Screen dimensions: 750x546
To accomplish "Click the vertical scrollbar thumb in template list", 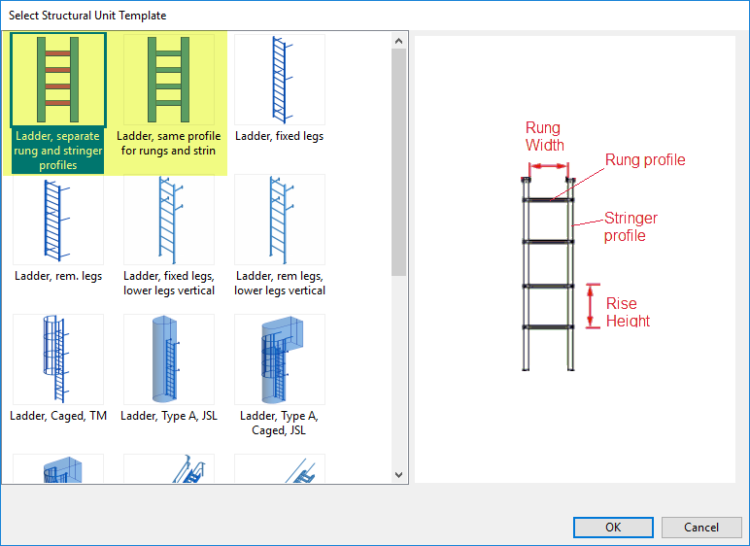I will [399, 160].
